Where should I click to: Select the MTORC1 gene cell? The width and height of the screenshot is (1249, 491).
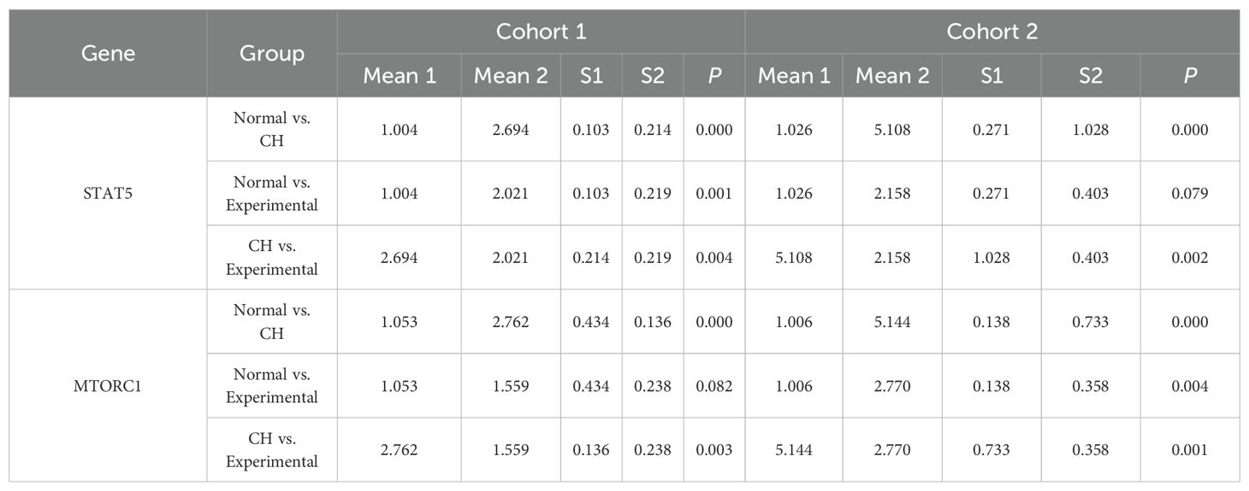pyautogui.click(x=108, y=386)
